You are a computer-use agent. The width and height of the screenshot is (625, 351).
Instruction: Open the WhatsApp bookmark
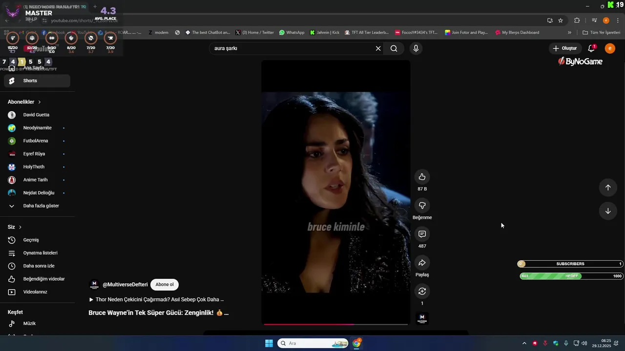pos(292,33)
